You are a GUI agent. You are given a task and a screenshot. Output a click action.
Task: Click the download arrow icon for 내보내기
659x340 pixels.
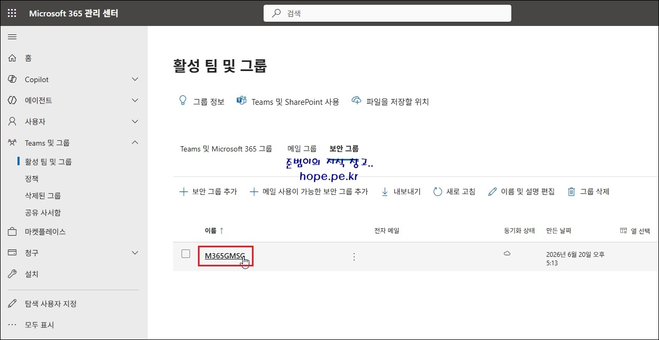click(385, 192)
